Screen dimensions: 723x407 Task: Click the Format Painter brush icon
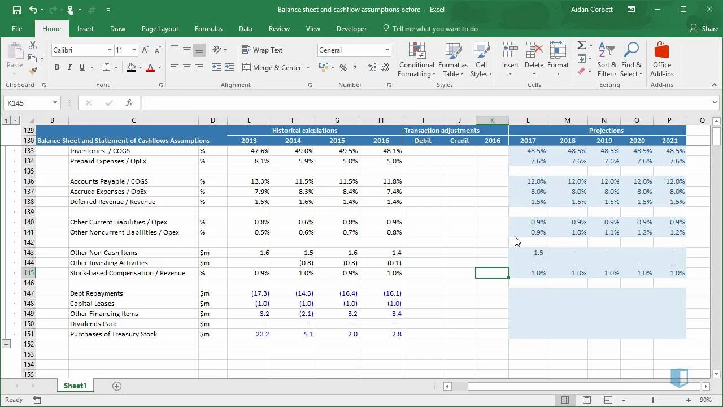click(33, 71)
